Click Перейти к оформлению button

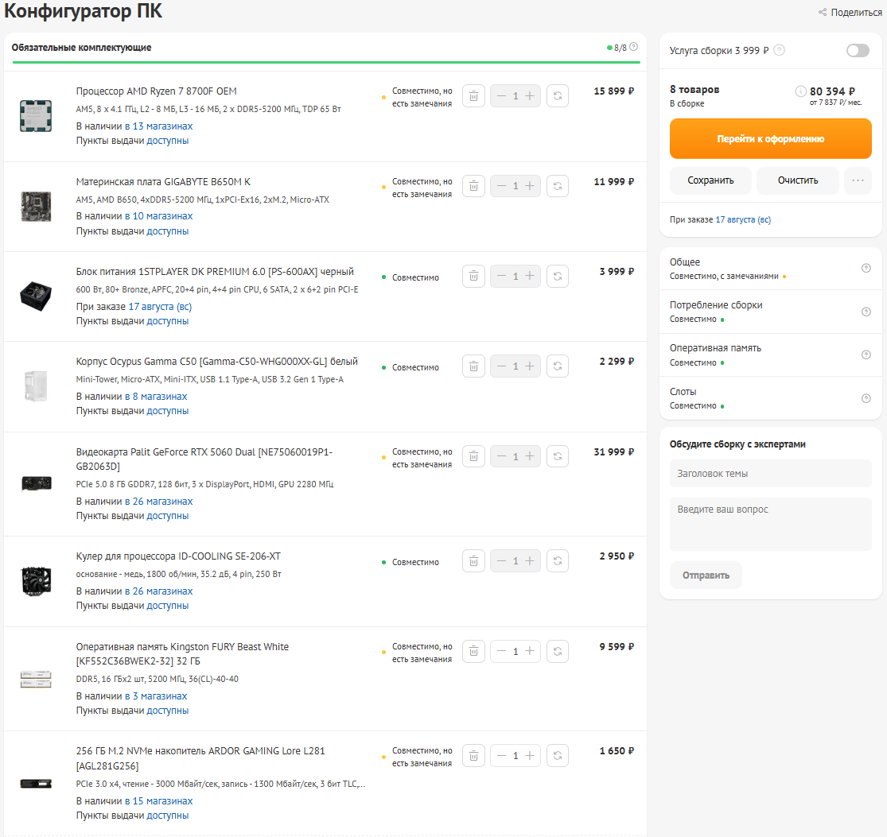771,139
